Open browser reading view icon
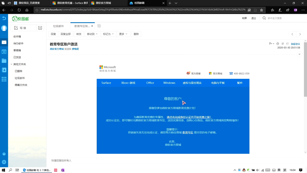This screenshot has height=173, width=307. point(255,10)
